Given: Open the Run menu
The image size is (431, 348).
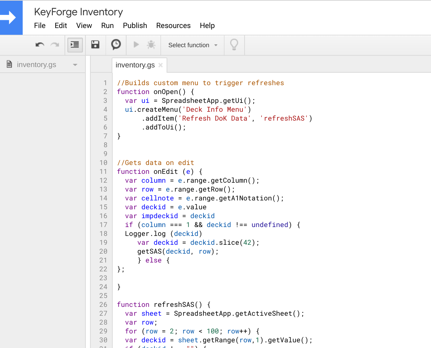Looking at the screenshot, I should point(107,26).
